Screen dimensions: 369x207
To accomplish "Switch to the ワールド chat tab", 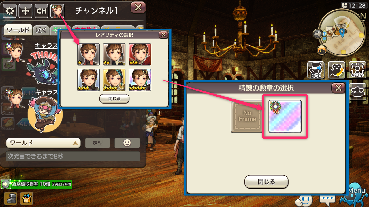I will pos(18,30).
